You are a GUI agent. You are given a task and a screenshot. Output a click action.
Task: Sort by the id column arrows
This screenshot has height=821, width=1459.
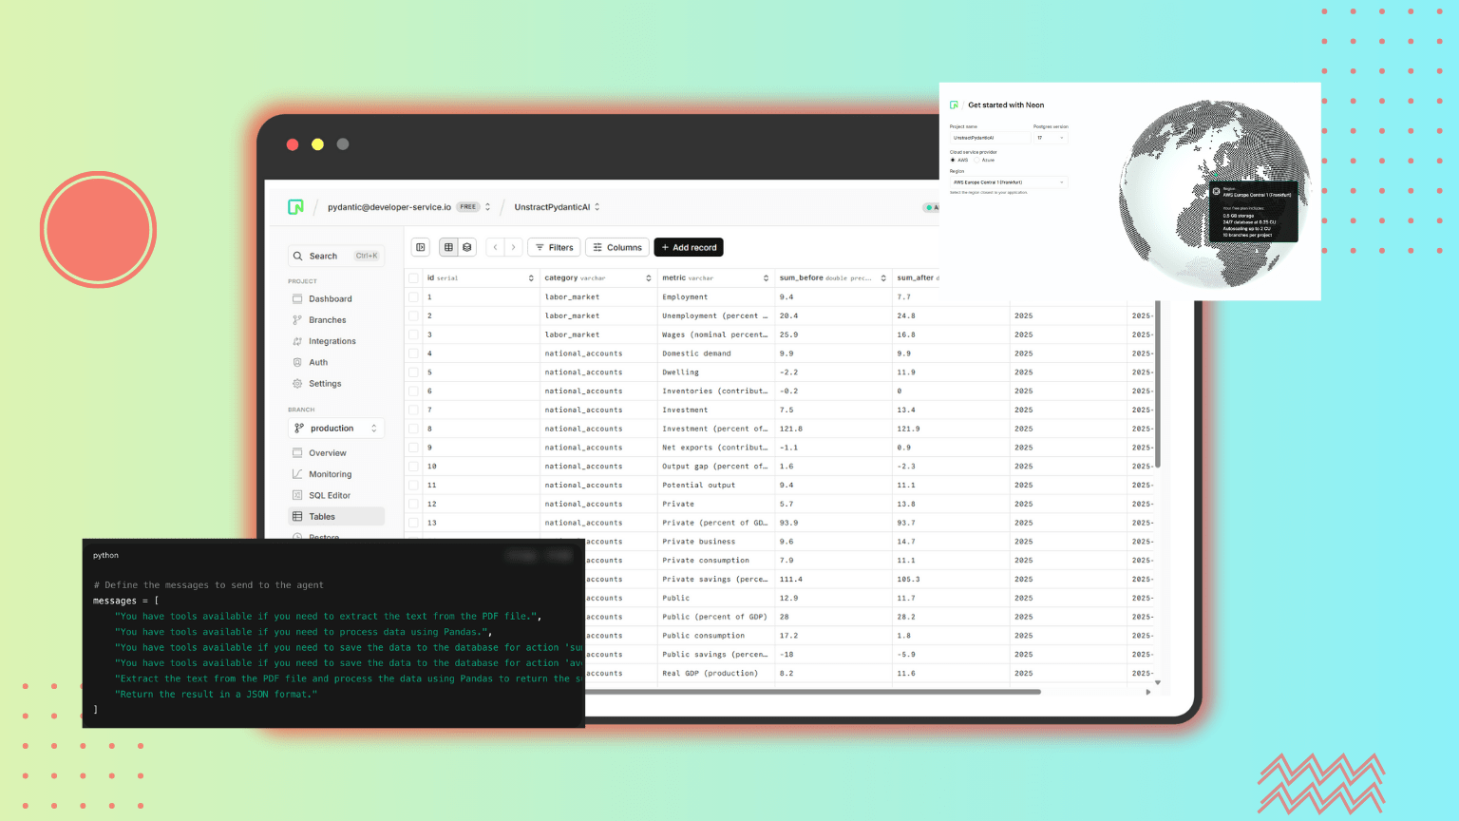[531, 278]
